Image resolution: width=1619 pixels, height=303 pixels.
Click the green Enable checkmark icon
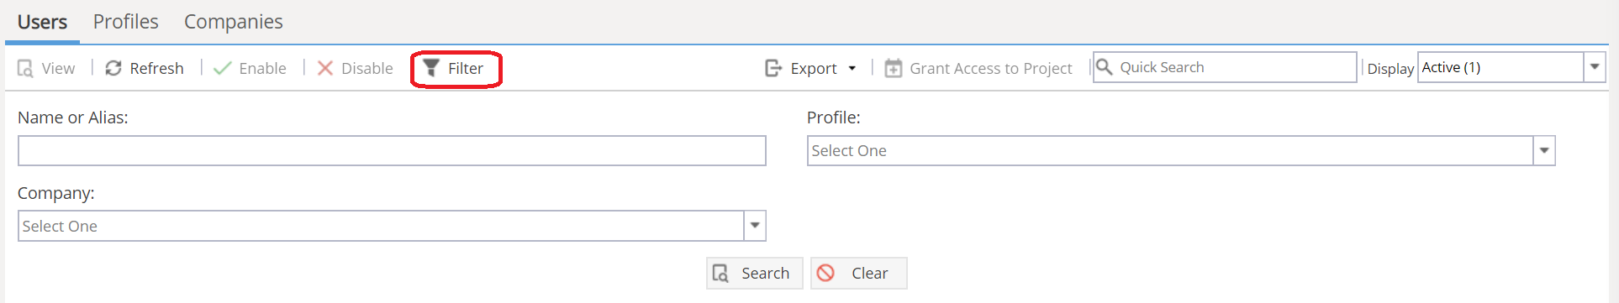point(223,68)
